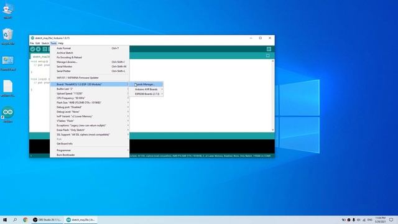Open Google Chrome from the taskbar
This screenshot has width=398, height=224.
[25, 220]
